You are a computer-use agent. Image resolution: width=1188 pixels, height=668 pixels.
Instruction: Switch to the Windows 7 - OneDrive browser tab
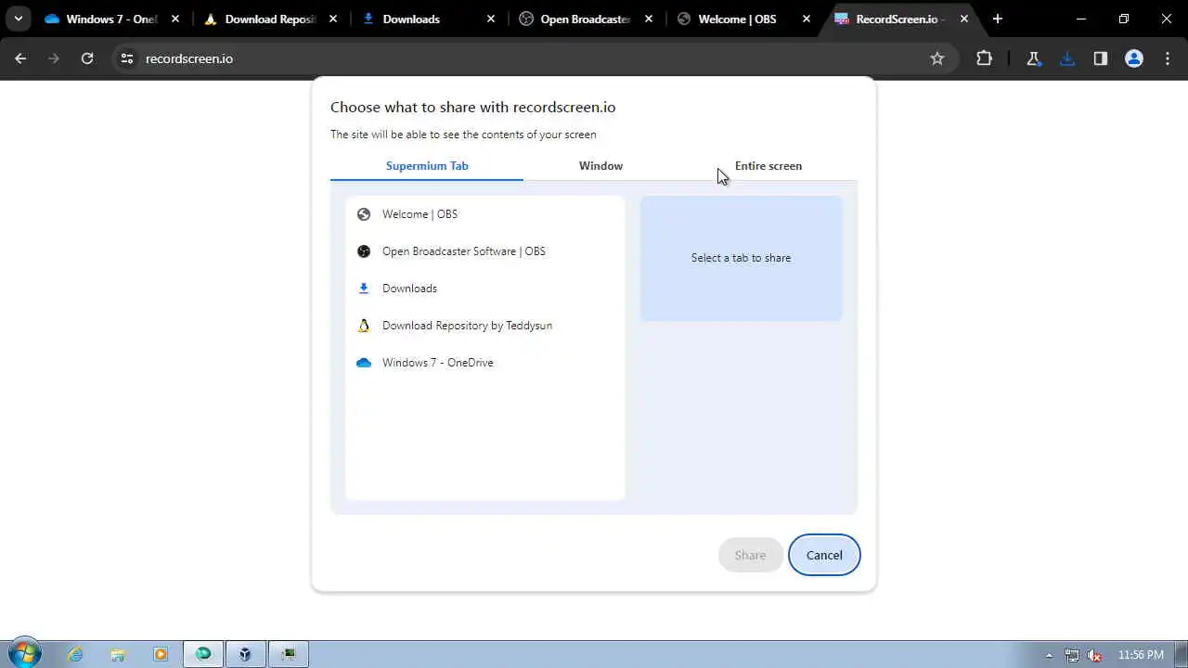point(112,19)
